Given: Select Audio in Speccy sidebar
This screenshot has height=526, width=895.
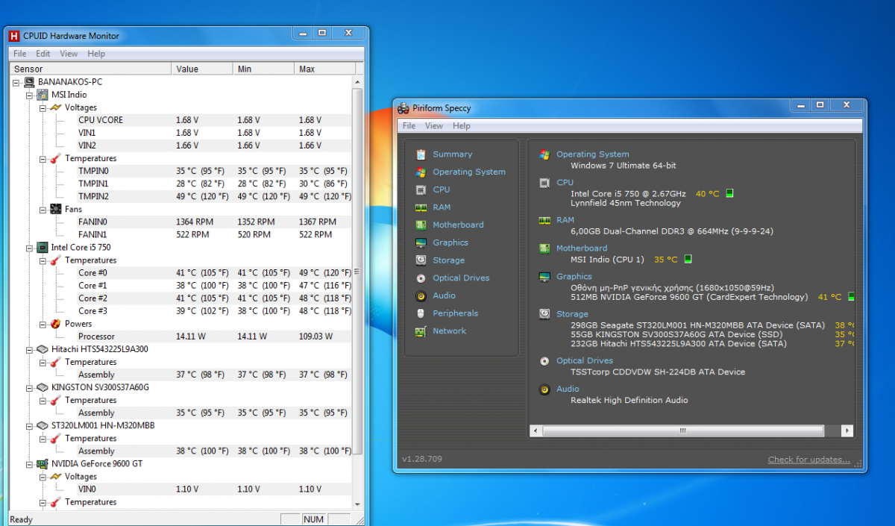Looking at the screenshot, I should point(444,295).
